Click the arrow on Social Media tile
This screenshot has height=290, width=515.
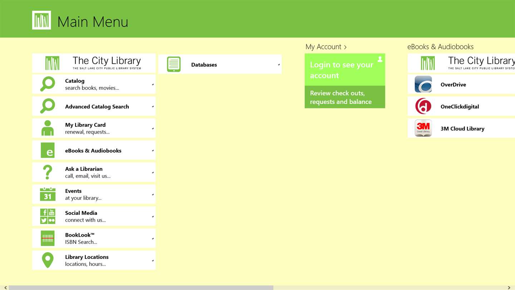153,217
